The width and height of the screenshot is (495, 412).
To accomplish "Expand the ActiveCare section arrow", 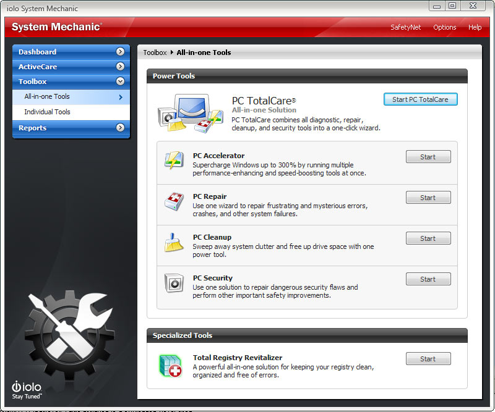I will pyautogui.click(x=120, y=67).
